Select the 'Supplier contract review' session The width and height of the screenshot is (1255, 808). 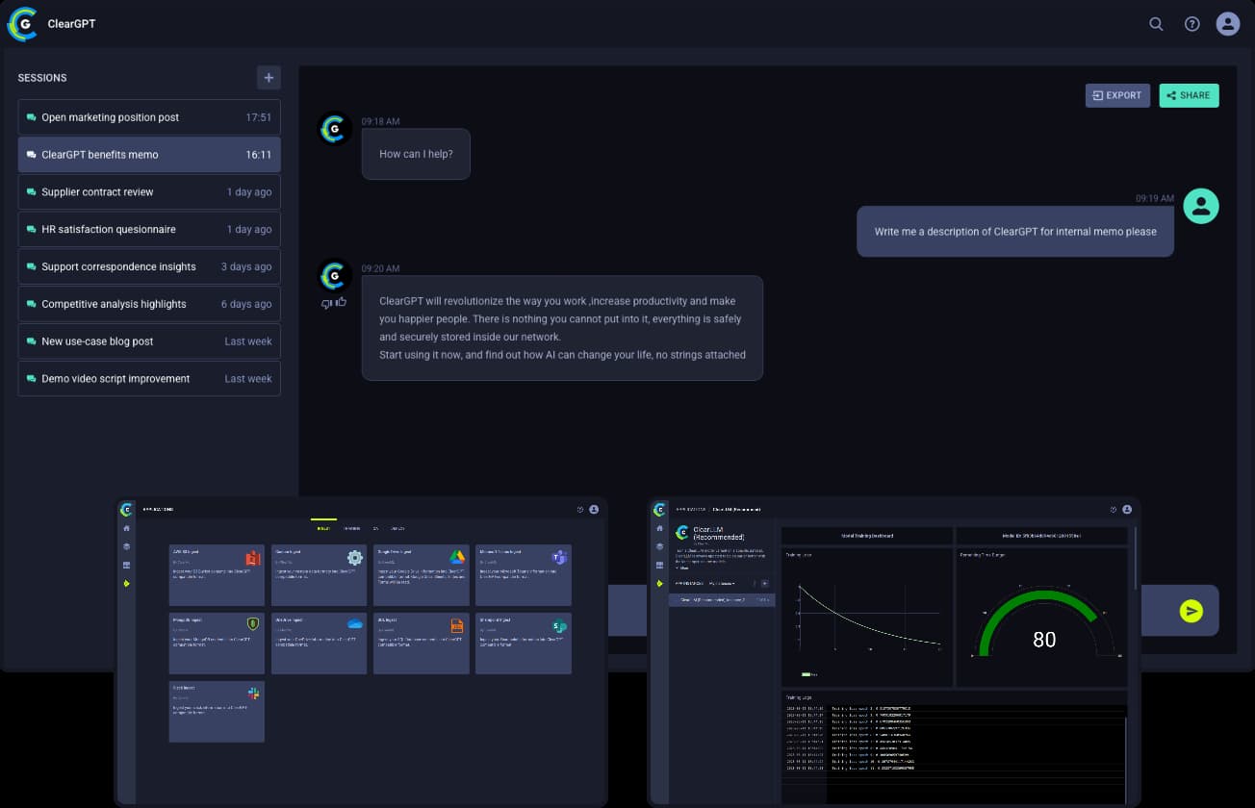(x=149, y=192)
